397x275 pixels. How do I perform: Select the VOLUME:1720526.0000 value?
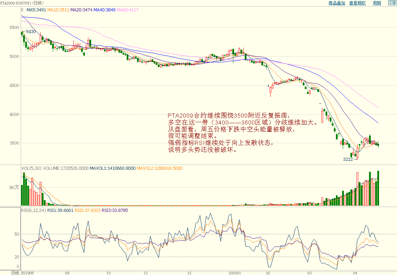point(66,168)
